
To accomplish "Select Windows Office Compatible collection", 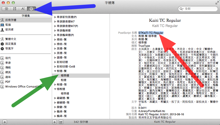I will point(26,86).
